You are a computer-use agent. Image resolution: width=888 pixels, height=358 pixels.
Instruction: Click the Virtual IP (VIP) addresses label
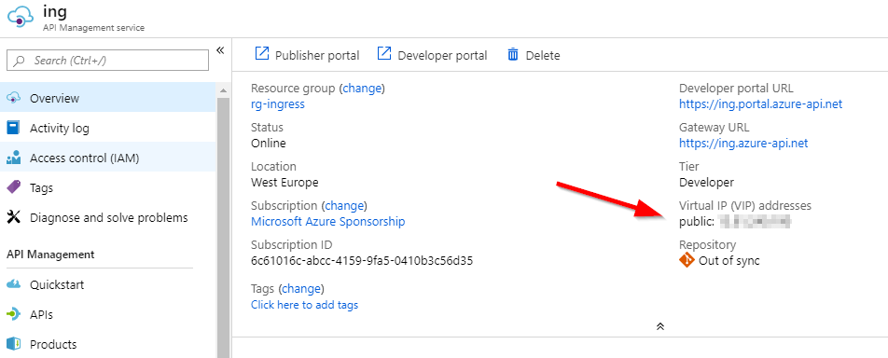click(x=745, y=206)
